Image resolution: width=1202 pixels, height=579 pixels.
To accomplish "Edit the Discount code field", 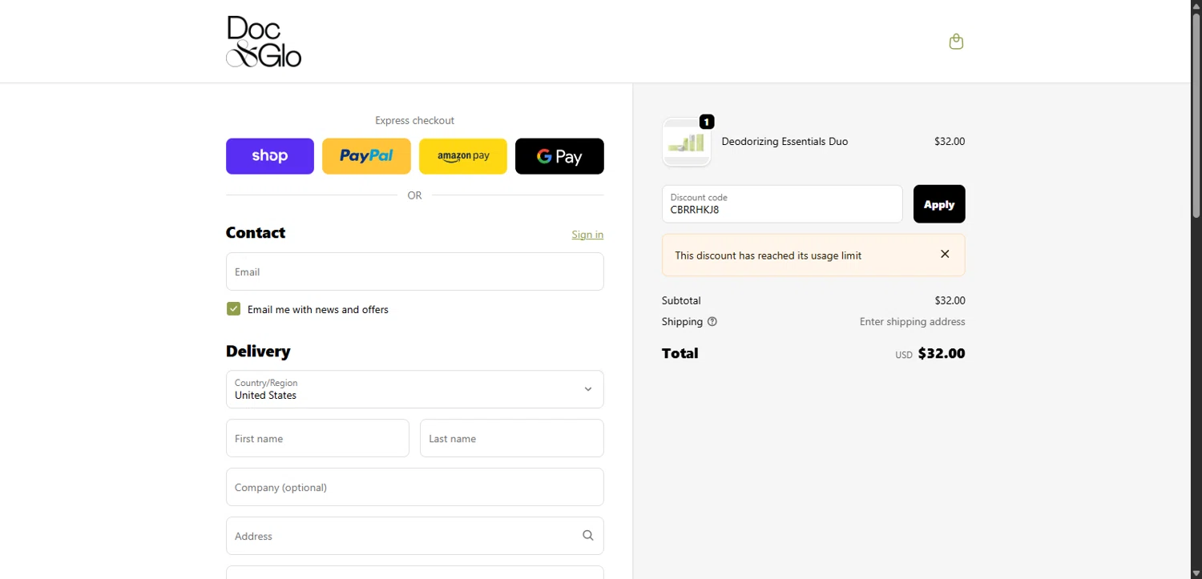I will coord(782,204).
